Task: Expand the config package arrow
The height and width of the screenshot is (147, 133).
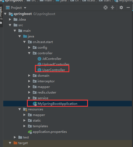Action: click(x=29, y=48)
